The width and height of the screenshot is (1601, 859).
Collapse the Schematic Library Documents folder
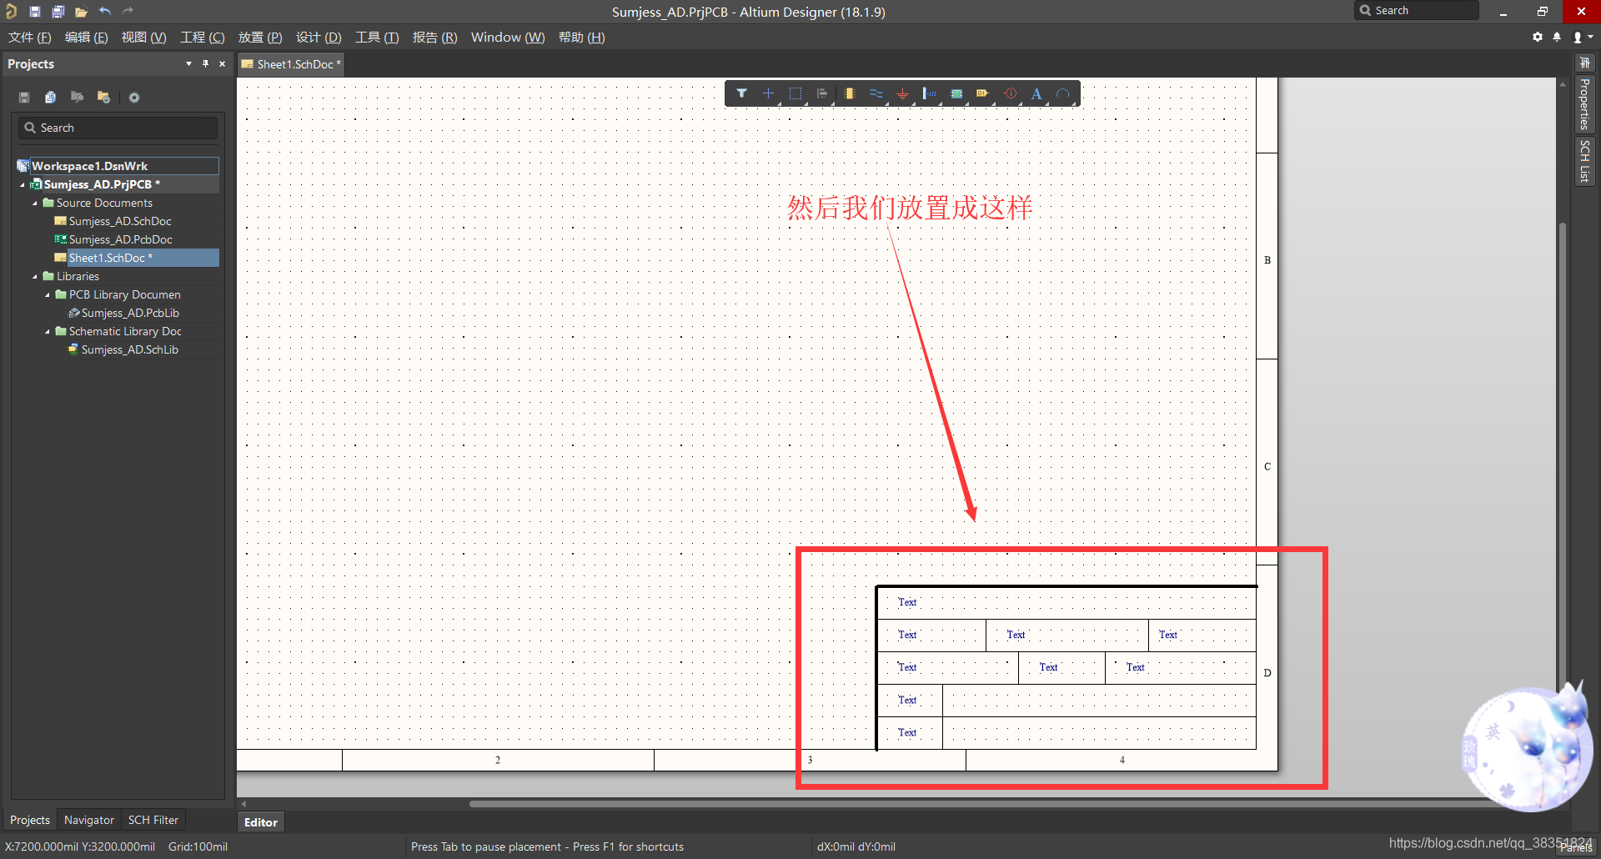48,331
